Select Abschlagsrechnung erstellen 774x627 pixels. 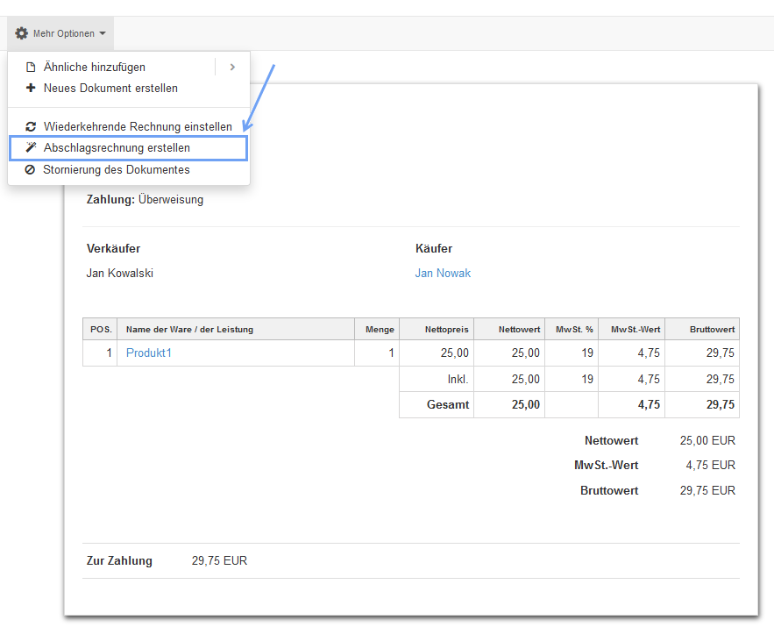[117, 148]
